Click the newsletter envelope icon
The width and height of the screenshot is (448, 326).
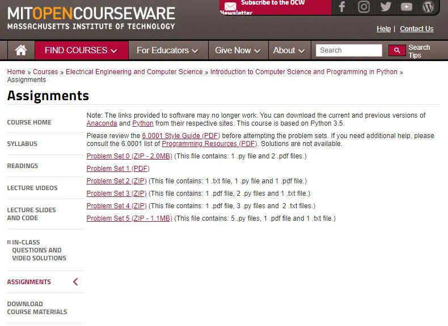click(230, 7)
